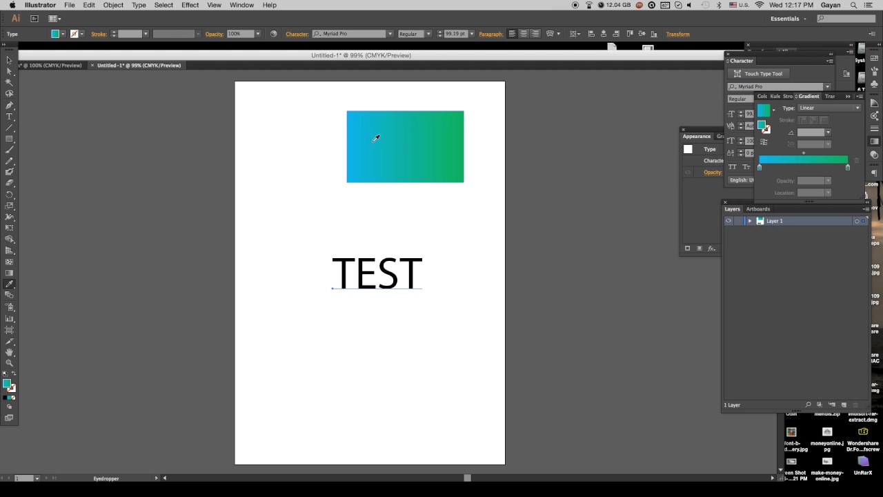883x497 pixels.
Task: Select the Paintbrush tool
Action: 9,150
